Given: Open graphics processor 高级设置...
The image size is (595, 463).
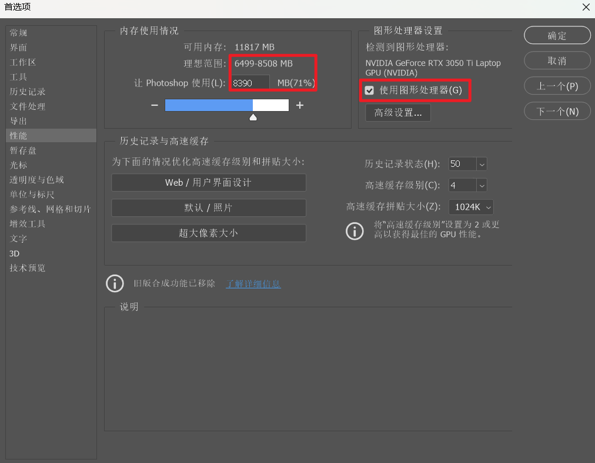Looking at the screenshot, I should [397, 113].
